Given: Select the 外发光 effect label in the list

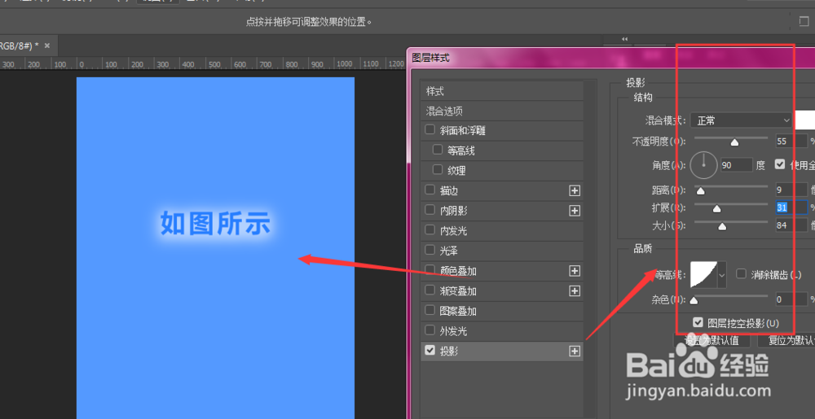Looking at the screenshot, I should tap(454, 331).
